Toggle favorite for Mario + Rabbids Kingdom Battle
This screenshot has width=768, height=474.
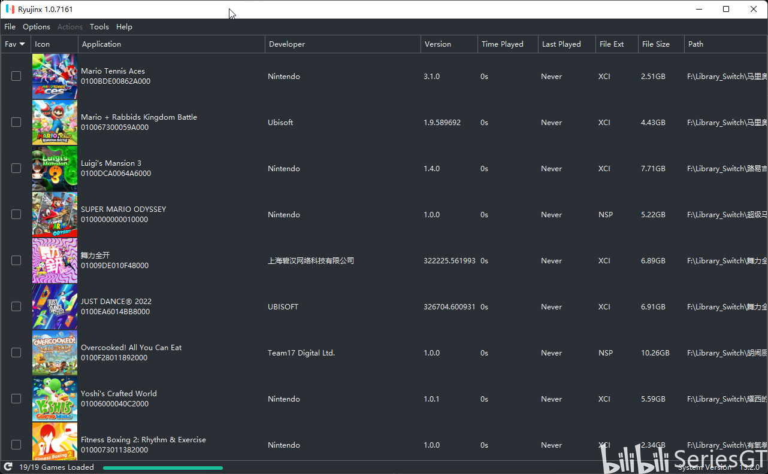[16, 122]
